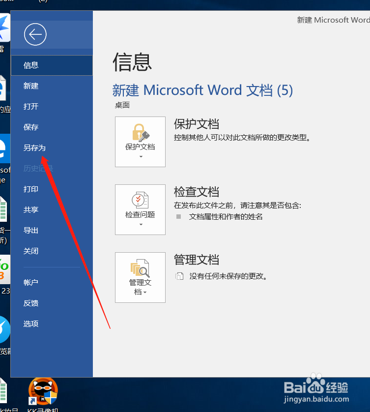Select 新建 to create a new document

pos(52,86)
